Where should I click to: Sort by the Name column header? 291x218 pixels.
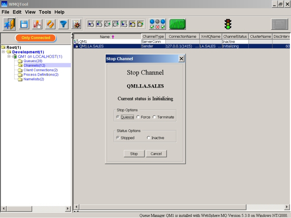tap(107, 37)
